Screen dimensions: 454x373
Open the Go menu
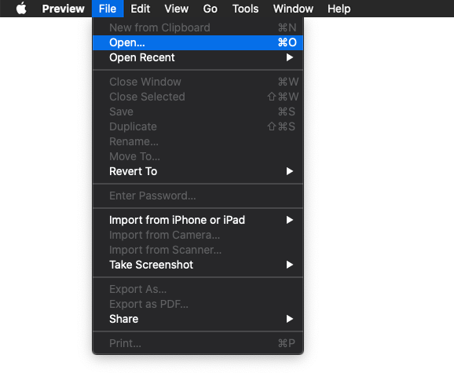211,9
